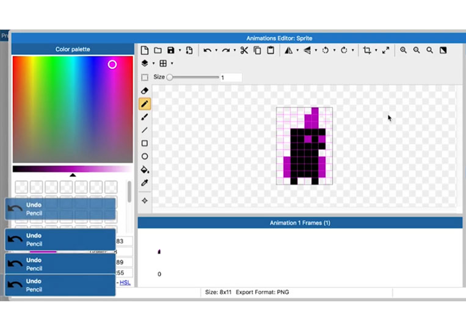This screenshot has width=466, height=330.
Task: Expand clockwise rotate options arrow
Action: click(x=353, y=51)
